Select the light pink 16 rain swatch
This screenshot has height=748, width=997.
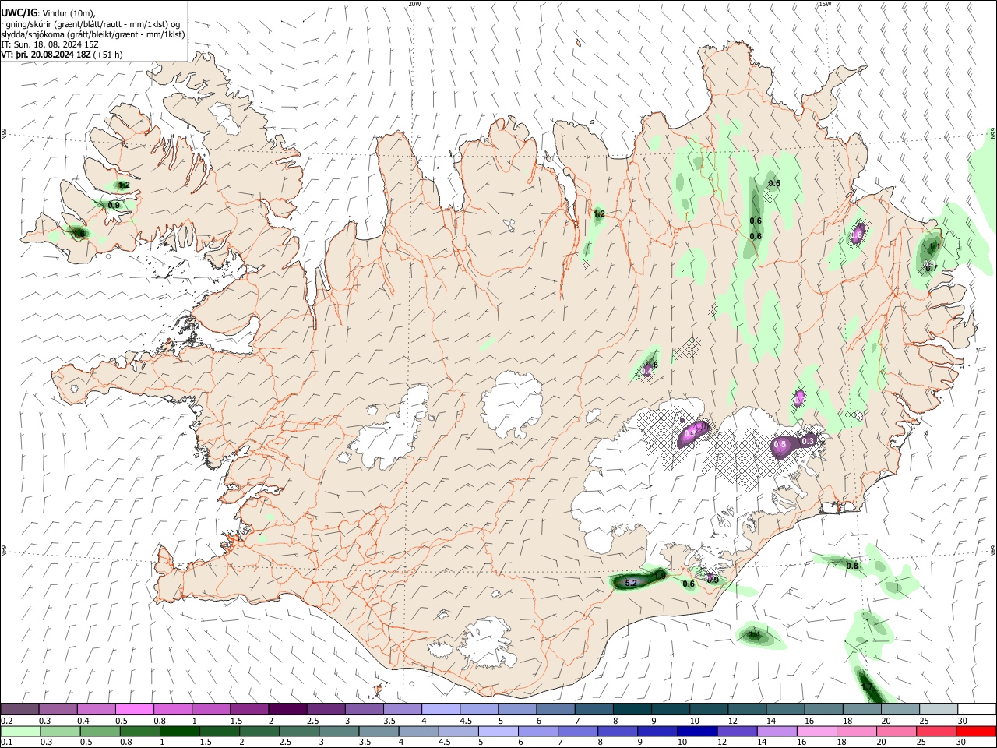point(818,732)
